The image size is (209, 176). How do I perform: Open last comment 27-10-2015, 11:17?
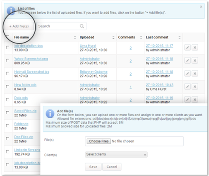point(159,46)
